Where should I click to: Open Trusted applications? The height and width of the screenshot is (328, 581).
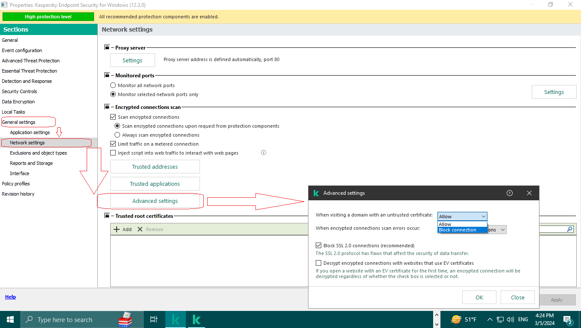coord(155,184)
